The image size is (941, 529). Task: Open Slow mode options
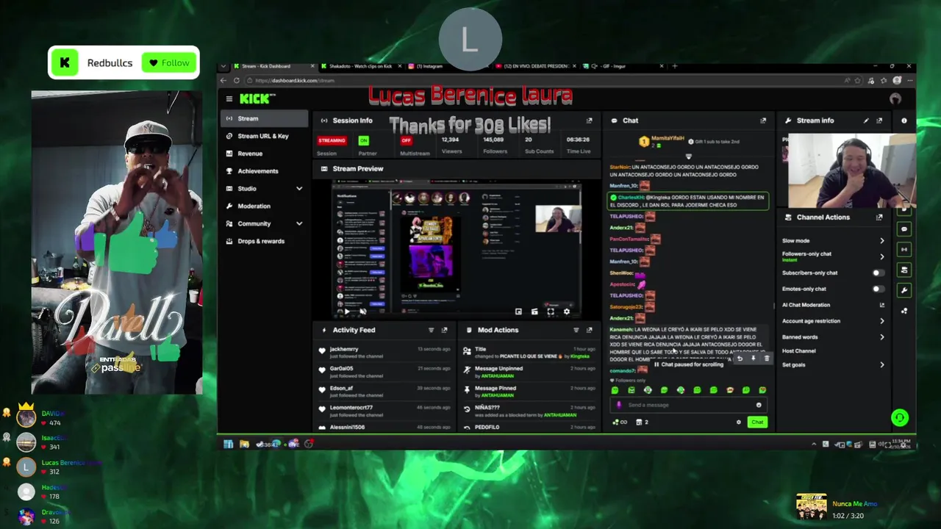click(x=881, y=241)
